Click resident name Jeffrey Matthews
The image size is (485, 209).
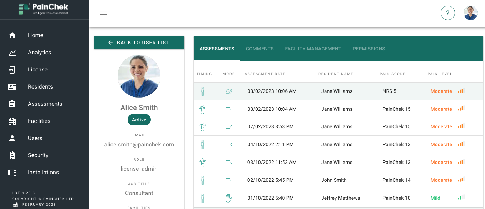pos(341,198)
